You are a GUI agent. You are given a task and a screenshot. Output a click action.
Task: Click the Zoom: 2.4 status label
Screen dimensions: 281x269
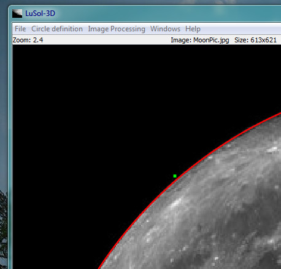point(28,40)
